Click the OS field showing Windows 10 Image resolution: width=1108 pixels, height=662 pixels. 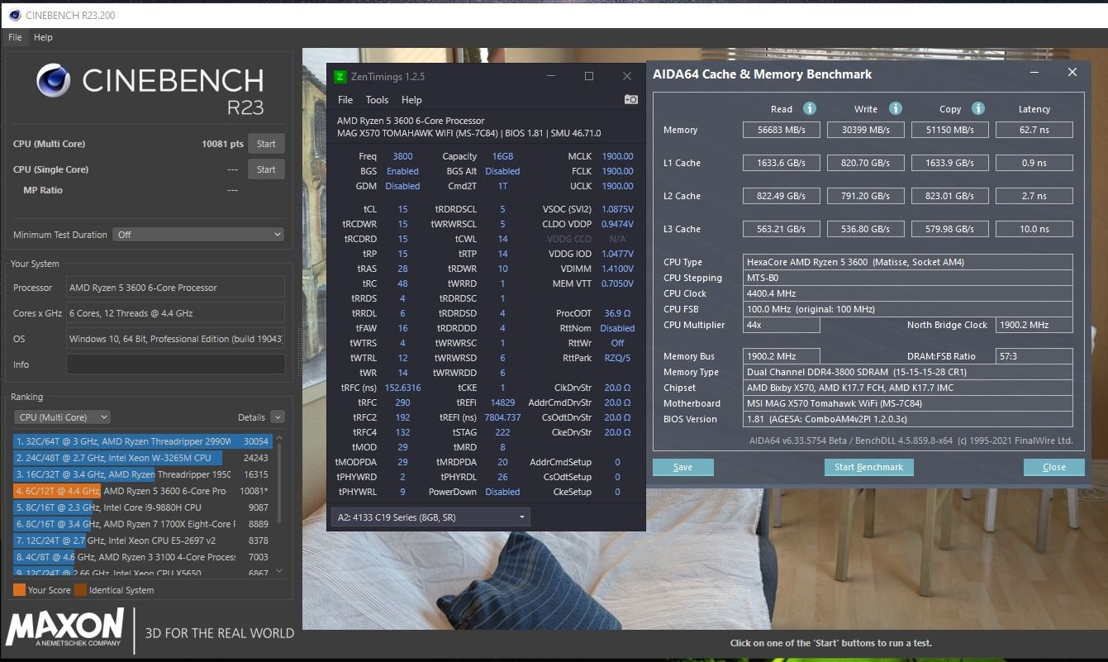coord(175,339)
